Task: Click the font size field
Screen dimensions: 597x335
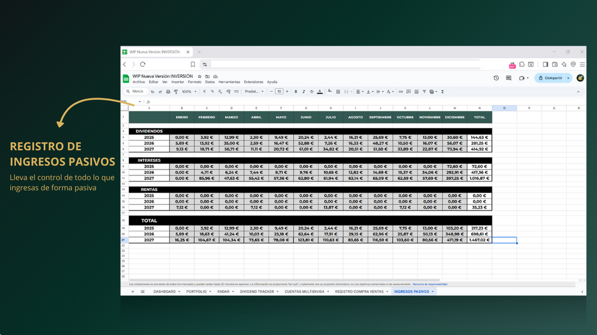Action: click(x=279, y=91)
